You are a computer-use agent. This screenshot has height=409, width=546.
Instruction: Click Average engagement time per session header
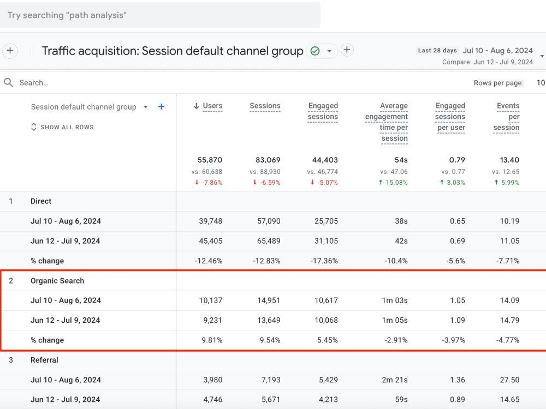[x=387, y=122]
